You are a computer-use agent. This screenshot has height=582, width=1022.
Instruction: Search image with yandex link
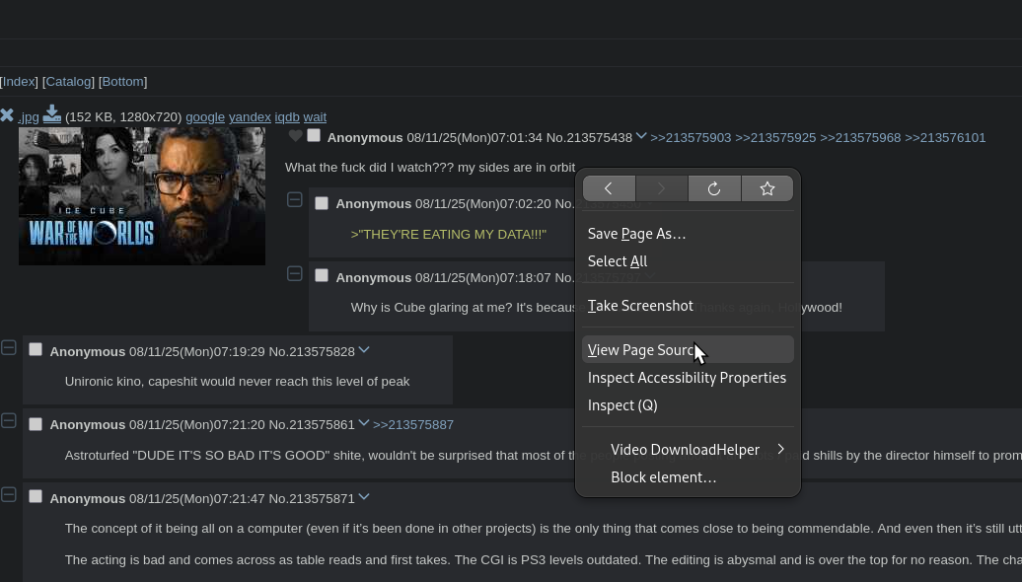point(250,117)
